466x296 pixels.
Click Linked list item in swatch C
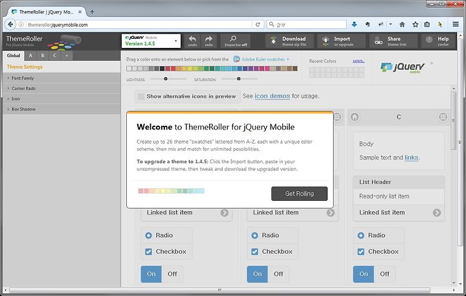(399, 212)
